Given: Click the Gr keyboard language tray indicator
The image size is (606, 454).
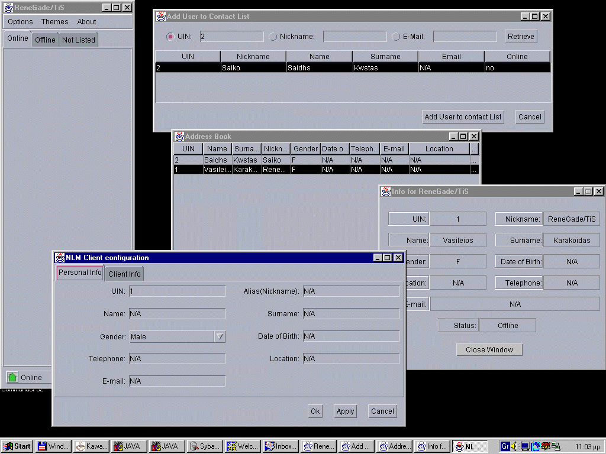Looking at the screenshot, I should [x=505, y=446].
